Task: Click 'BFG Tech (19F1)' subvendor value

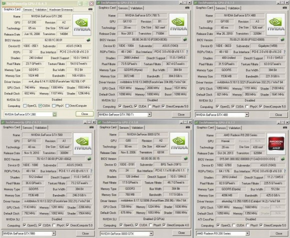Action: pos(171,164)
